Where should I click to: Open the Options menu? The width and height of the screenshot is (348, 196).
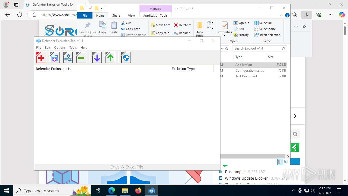[60, 47]
